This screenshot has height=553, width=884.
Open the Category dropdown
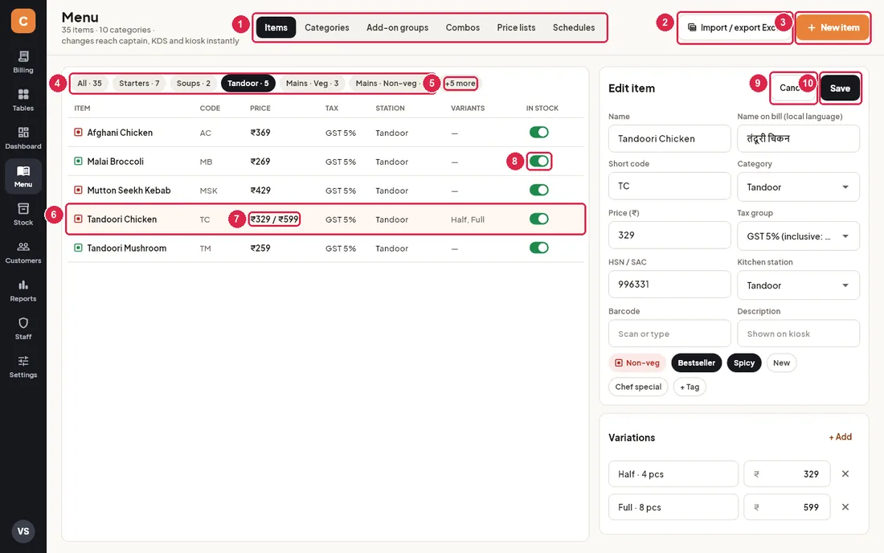coord(798,187)
